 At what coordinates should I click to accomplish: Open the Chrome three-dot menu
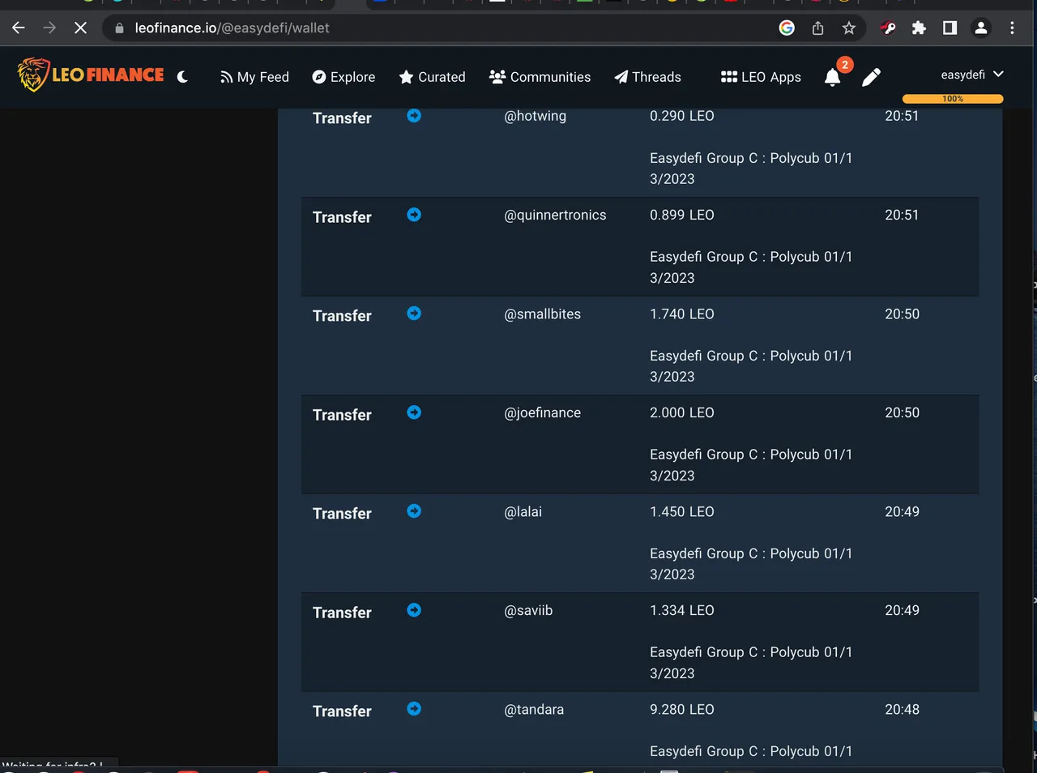pyautogui.click(x=1012, y=28)
